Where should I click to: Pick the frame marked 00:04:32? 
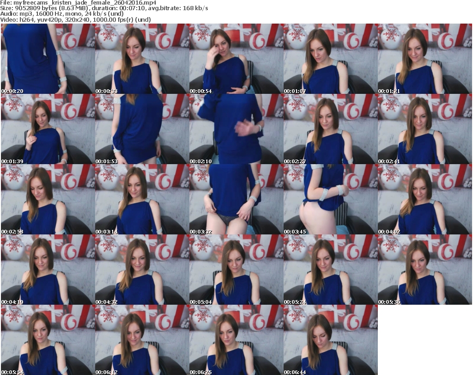click(142, 270)
